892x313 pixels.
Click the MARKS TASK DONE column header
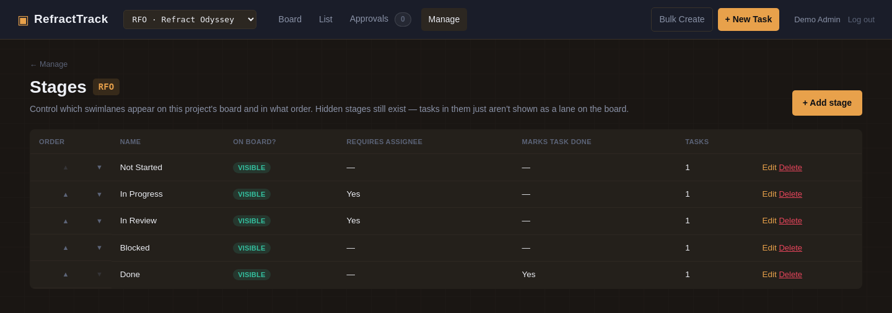[x=556, y=142]
